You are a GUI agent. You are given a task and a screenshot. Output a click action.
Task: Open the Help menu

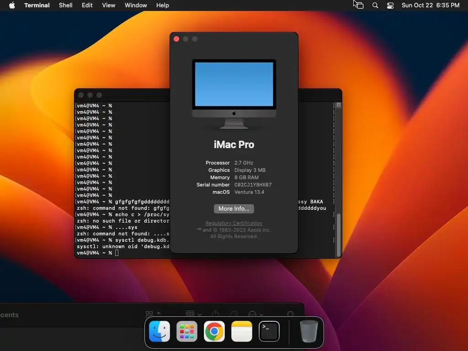pyautogui.click(x=163, y=5)
